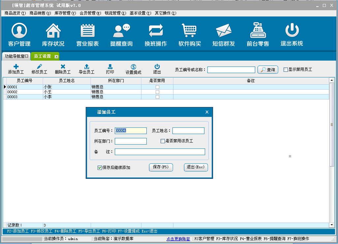The width and height of the screenshot is (338, 244).
Task: Click 是否禁用 column header
Action: (x=157, y=81)
